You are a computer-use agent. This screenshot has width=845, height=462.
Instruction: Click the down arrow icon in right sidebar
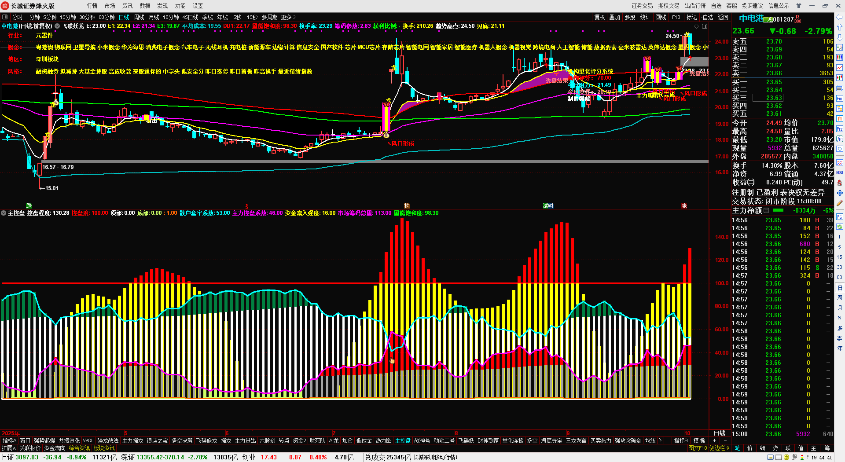840,37
